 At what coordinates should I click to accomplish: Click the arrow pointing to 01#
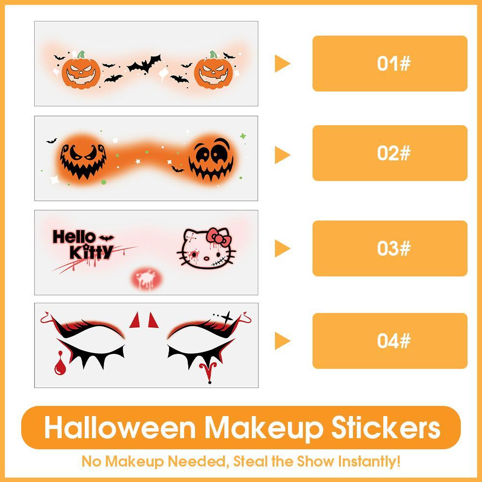tap(282, 64)
